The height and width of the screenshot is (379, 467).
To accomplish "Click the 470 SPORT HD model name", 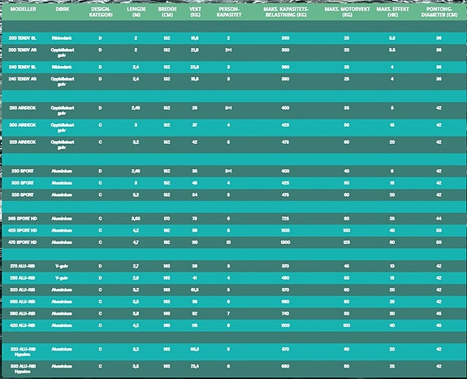I will pos(23,242).
